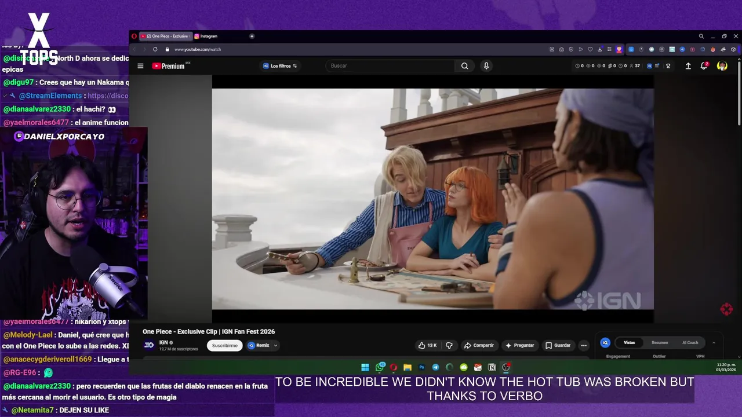Click the upload arrow icon in YouTube header
The image size is (742, 417).
pyautogui.click(x=688, y=66)
